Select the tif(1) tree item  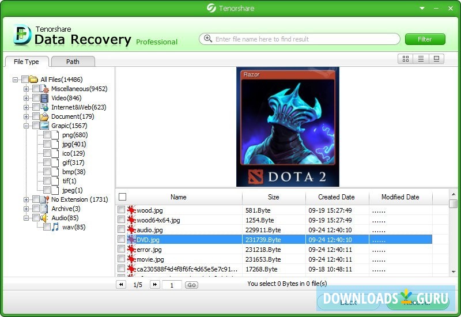coord(69,181)
